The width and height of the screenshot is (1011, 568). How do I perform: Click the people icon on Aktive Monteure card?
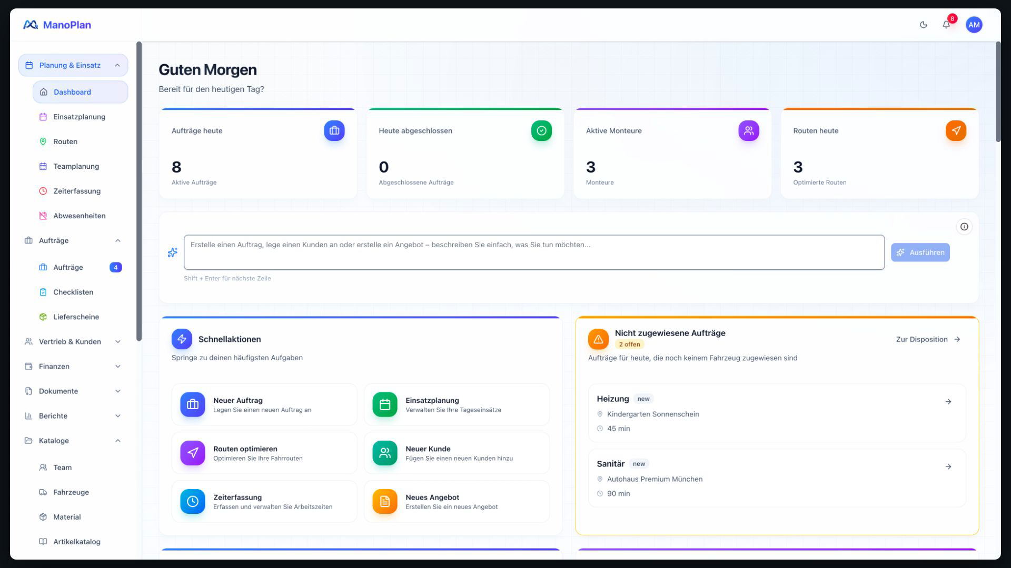[x=749, y=130]
